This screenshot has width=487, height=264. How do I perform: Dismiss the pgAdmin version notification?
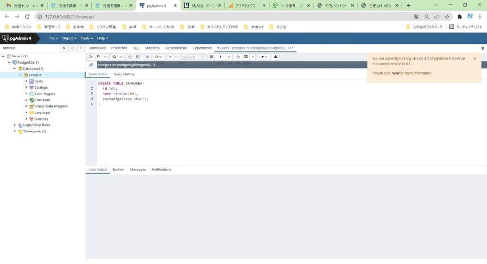click(x=474, y=58)
